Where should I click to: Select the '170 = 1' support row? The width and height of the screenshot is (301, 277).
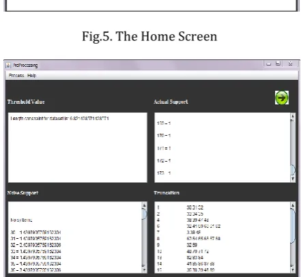[164, 136]
